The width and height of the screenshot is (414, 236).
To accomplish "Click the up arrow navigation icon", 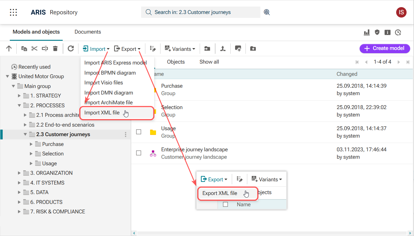I will (9, 48).
